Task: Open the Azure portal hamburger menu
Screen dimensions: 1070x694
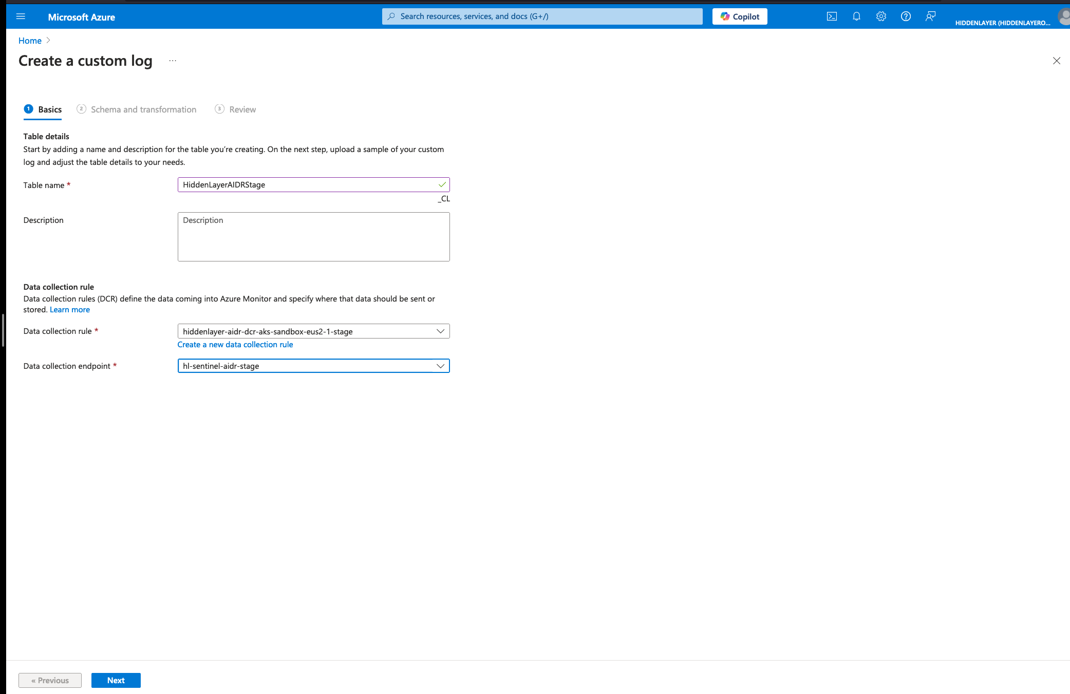Action: click(21, 16)
